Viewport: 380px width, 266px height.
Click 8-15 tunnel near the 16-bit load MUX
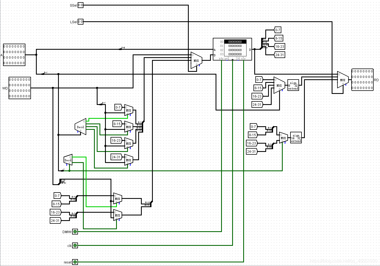[253, 135]
